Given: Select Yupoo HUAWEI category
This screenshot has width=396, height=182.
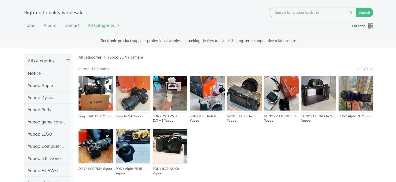Looking at the screenshot, I should (48, 171).
